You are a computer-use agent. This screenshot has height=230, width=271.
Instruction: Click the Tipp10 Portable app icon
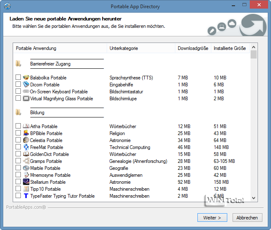tap(26, 189)
